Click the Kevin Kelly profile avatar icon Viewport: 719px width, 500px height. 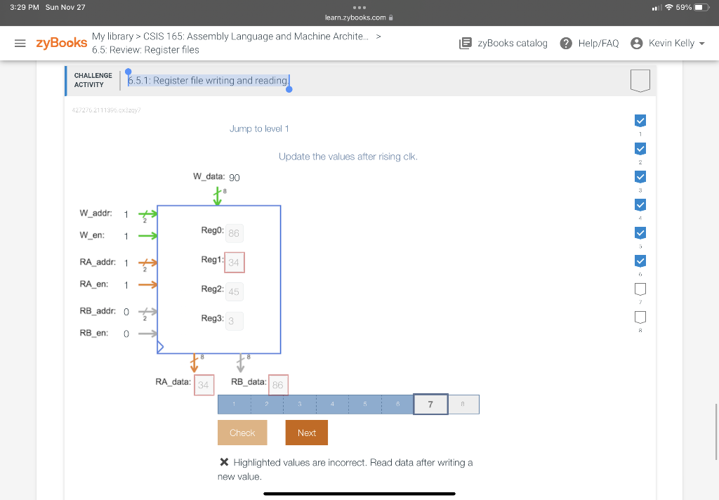(x=636, y=43)
